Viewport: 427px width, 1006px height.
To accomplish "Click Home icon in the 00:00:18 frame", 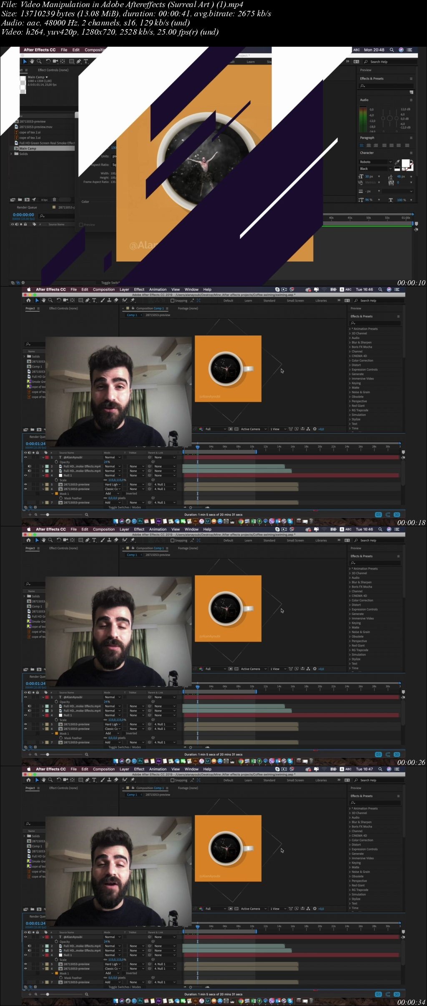I will click(28, 300).
